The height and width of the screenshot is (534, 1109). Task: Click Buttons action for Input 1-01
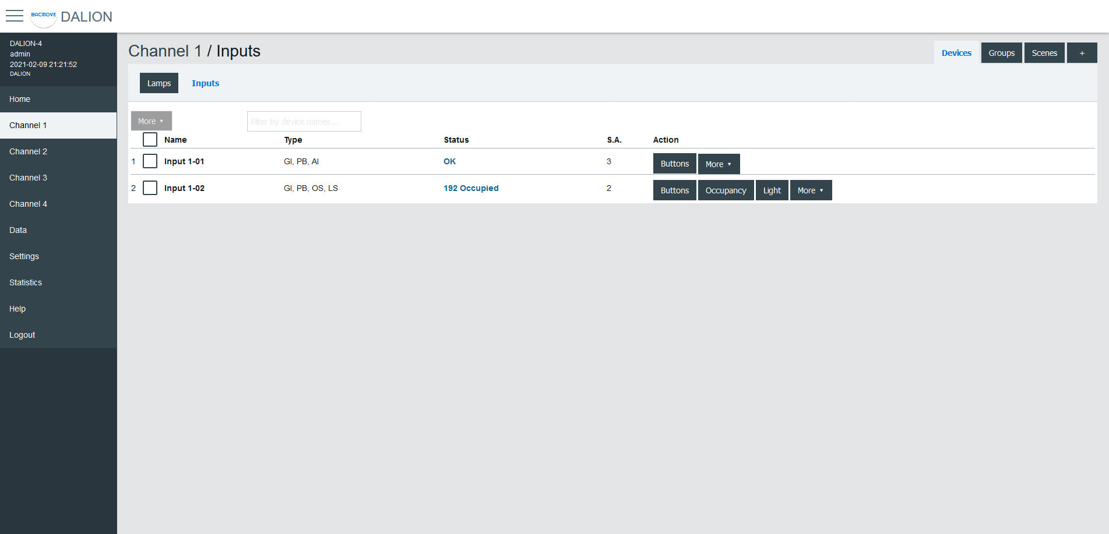click(x=674, y=164)
